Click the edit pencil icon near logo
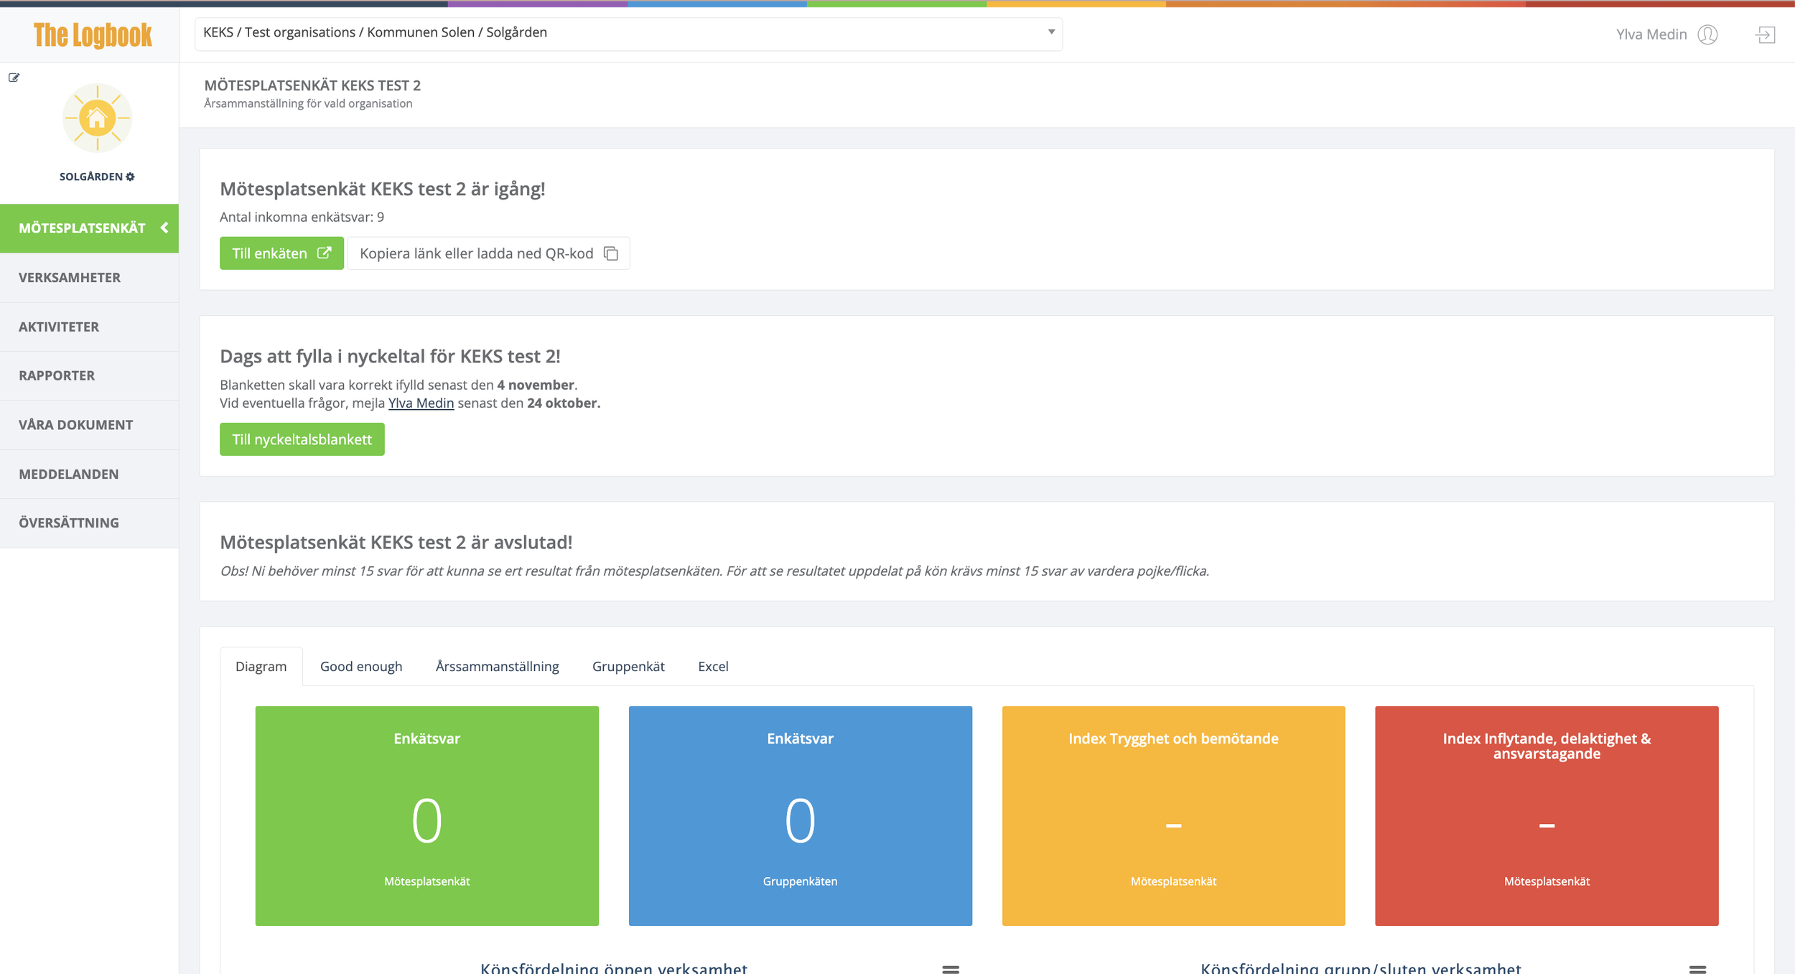 coord(14,78)
